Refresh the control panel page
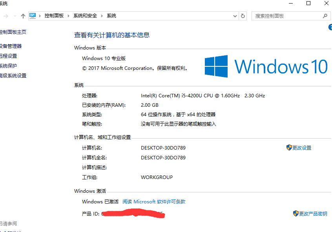Screen dimensions: 332x232 point(243,16)
